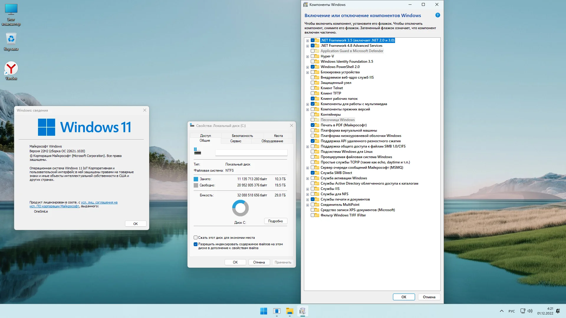Image resolution: width=566 pixels, height=318 pixels.
Task: Open the Сервис tab in disk properties
Action: tap(236, 141)
